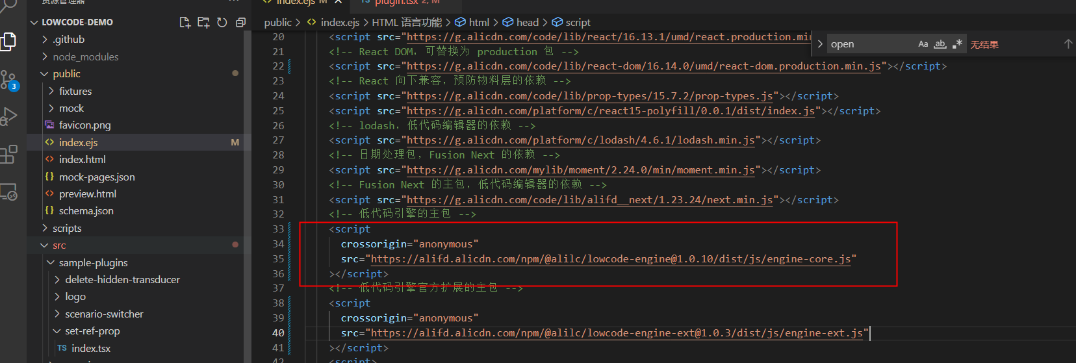Click the react.production URL on line 20

(x=609, y=37)
